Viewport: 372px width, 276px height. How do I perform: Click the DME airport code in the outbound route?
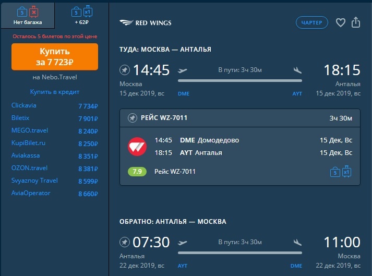pos(184,94)
